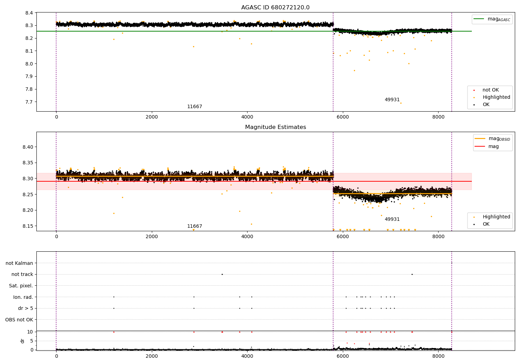Click the '11667' annotation in the top plot
The height and width of the screenshot is (364, 520).
click(194, 107)
